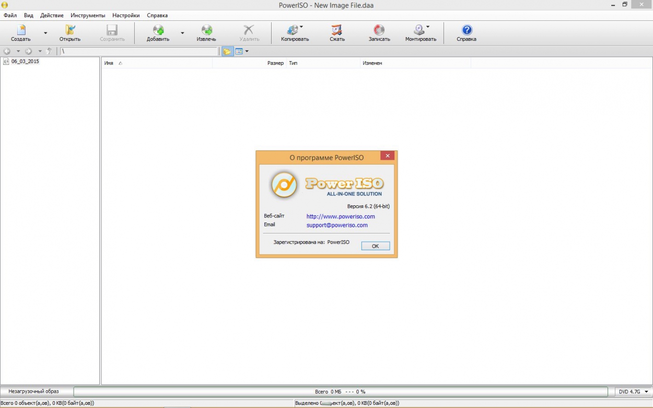Click the Добавить (Add) toolbar icon
The width and height of the screenshot is (653, 408).
coord(158,33)
